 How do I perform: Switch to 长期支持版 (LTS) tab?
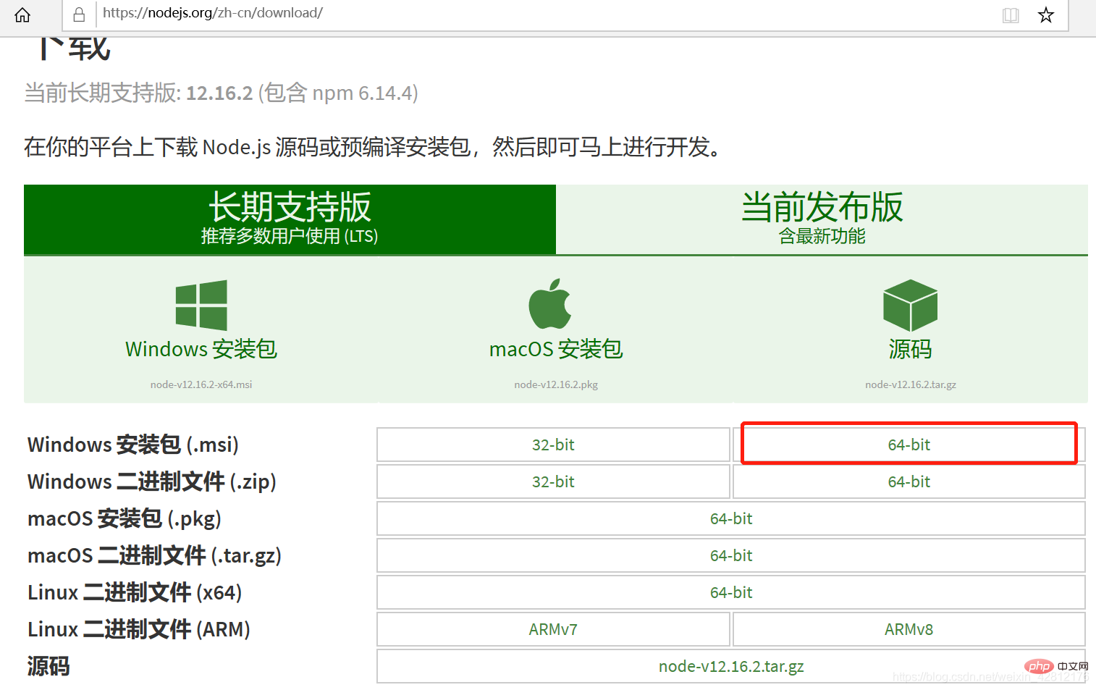tap(290, 219)
